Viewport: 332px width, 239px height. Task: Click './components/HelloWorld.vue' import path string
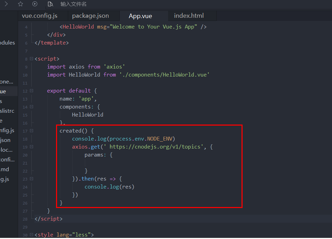tap(164, 75)
